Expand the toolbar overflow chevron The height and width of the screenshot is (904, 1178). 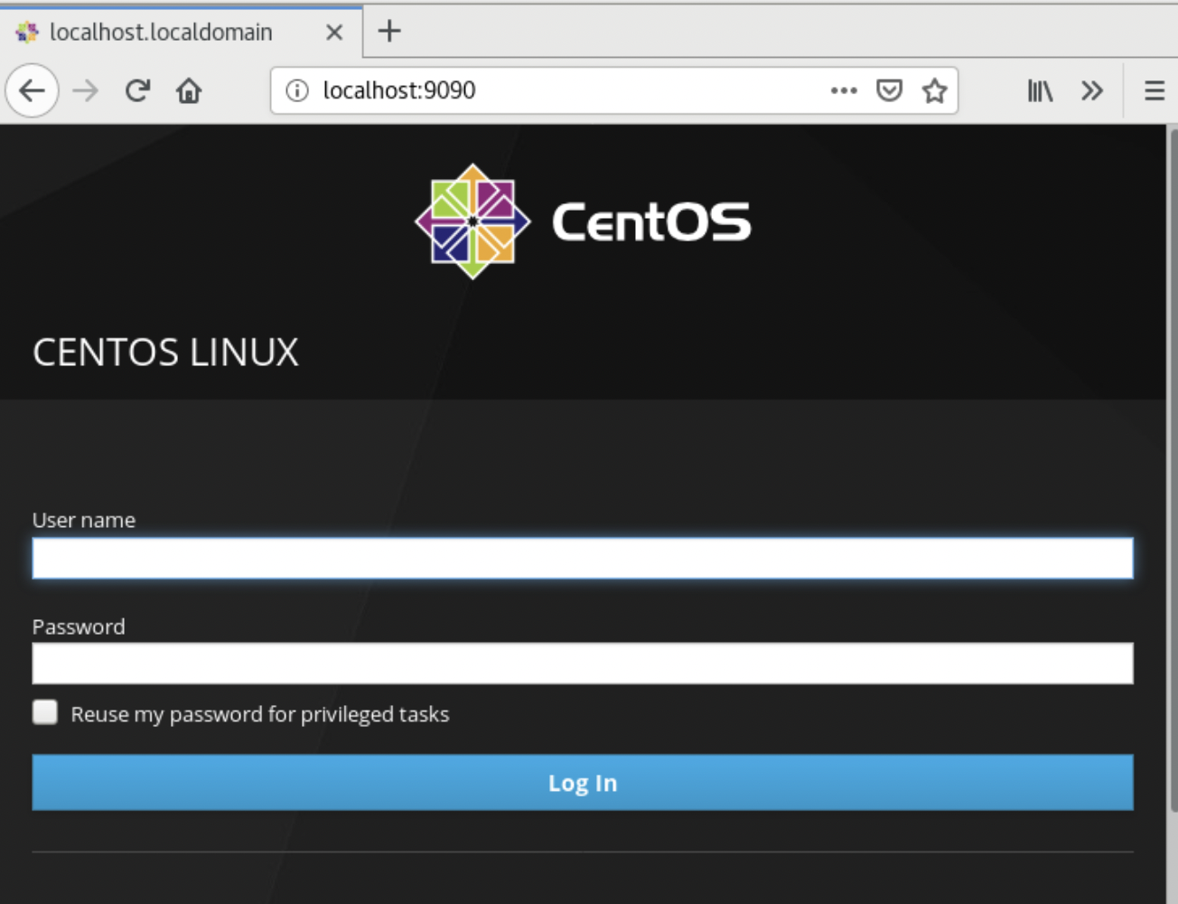[x=1092, y=90]
